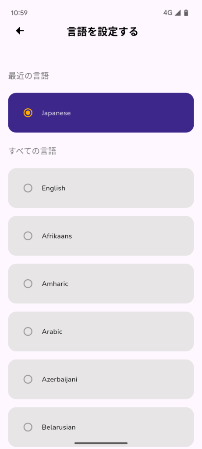Tap the Belarusian language label

pyautogui.click(x=59, y=427)
